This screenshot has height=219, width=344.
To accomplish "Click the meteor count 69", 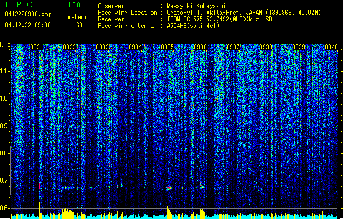I will (x=79, y=25).
